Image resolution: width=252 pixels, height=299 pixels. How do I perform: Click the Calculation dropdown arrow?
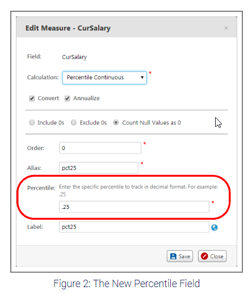click(x=142, y=78)
